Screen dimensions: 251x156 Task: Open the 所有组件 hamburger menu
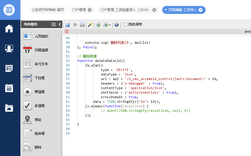[54, 24]
